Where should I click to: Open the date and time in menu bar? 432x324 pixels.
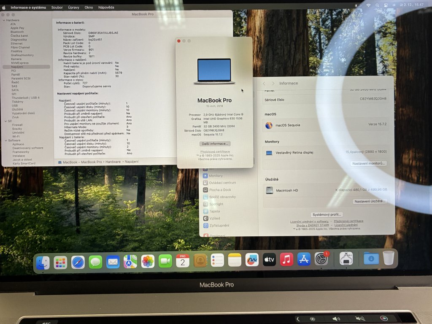tap(411, 5)
